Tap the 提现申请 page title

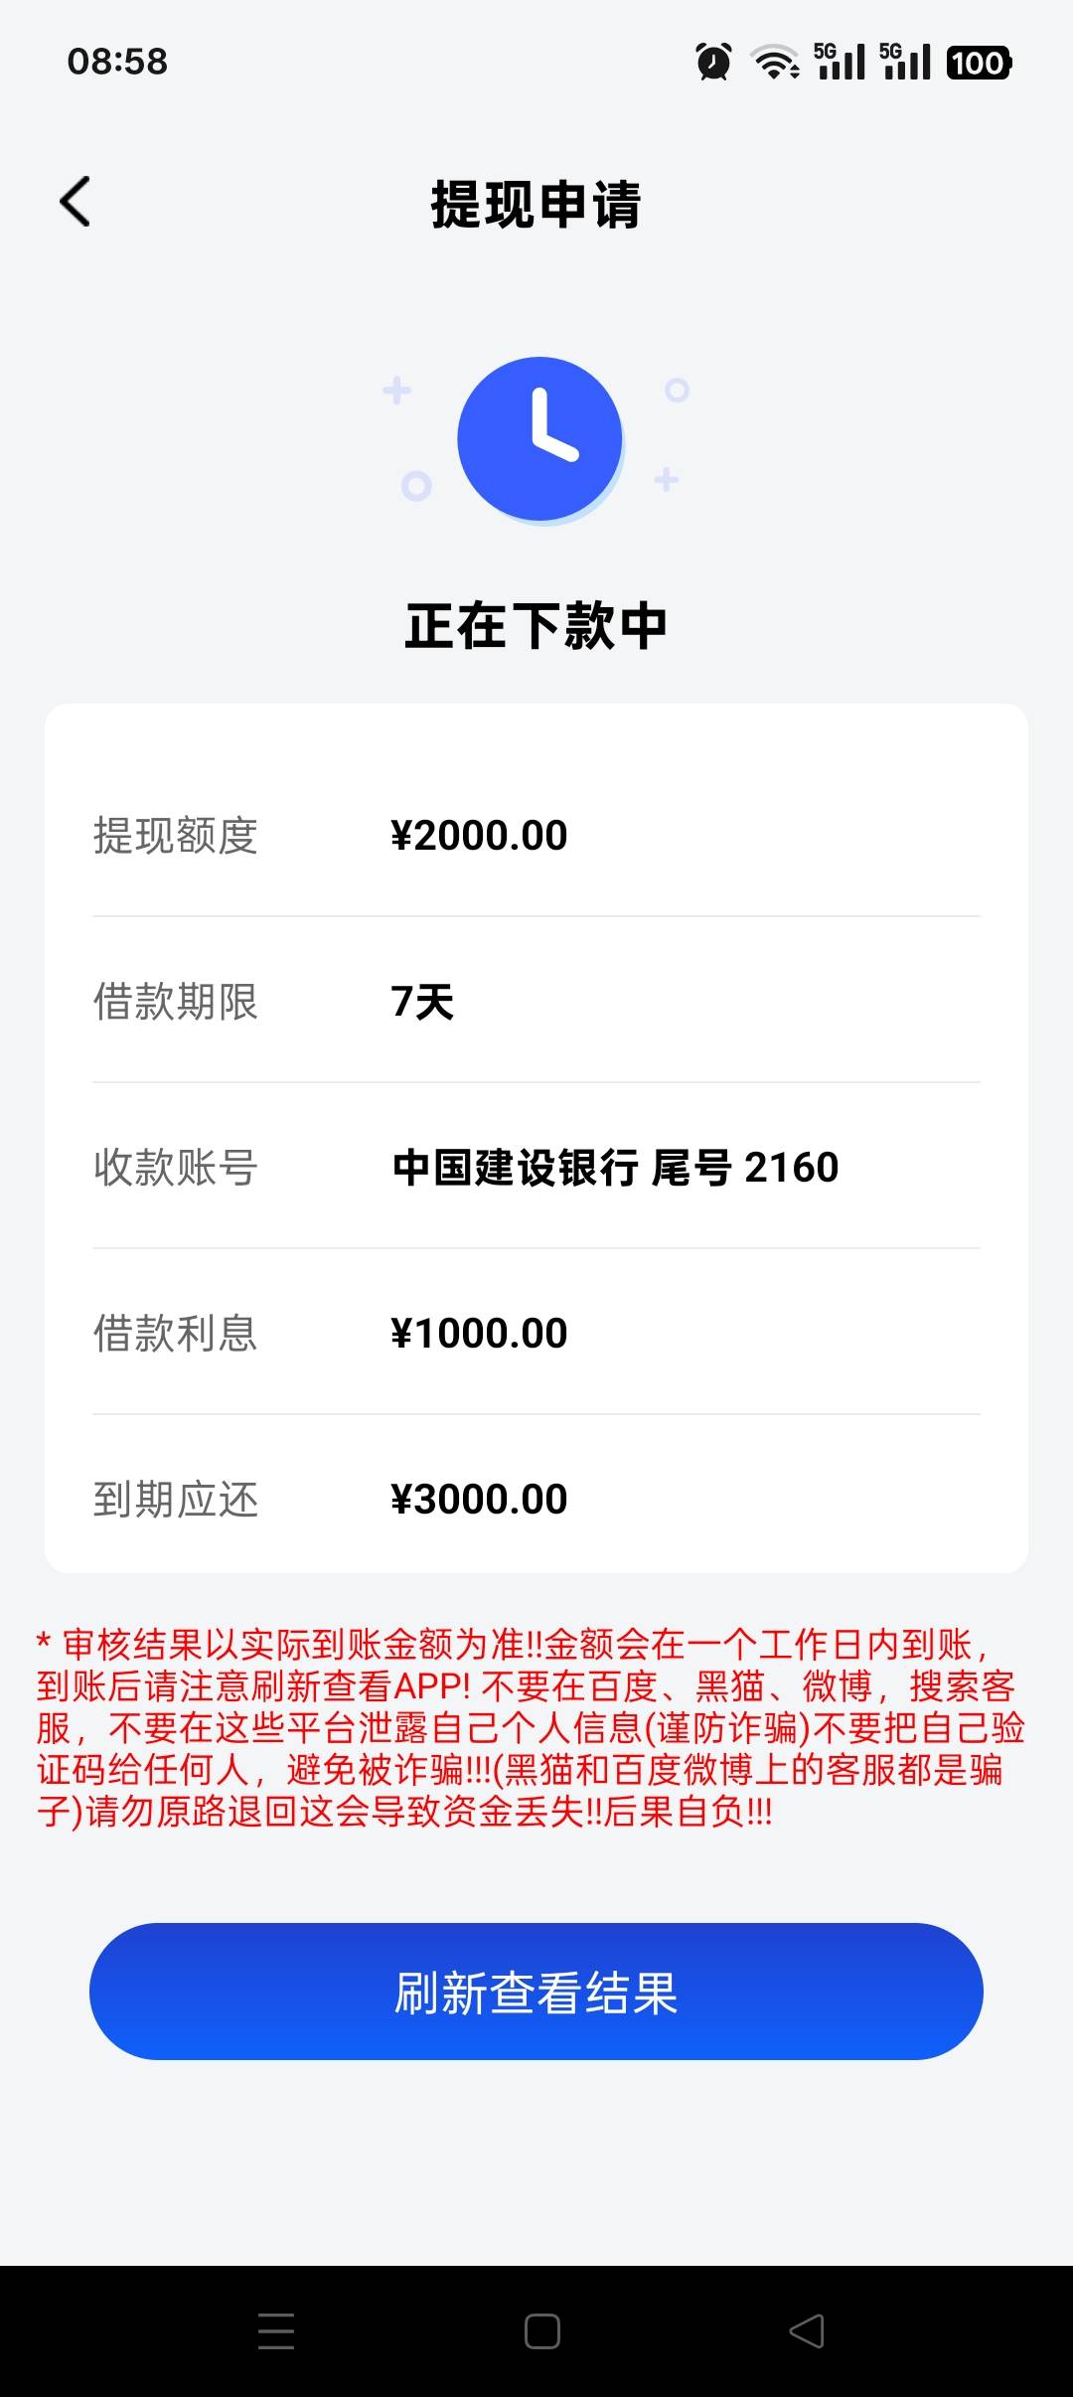[536, 205]
